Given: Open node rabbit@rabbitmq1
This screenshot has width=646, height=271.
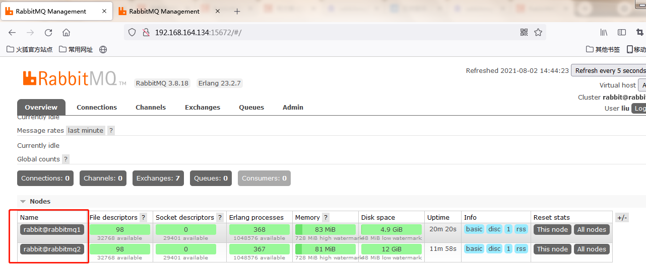Looking at the screenshot, I should pos(52,229).
